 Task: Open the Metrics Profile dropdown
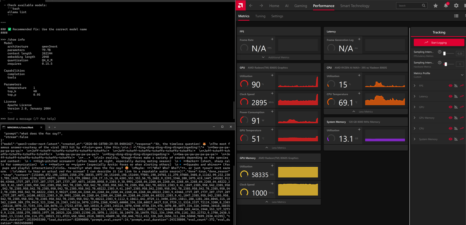[x=439, y=75]
